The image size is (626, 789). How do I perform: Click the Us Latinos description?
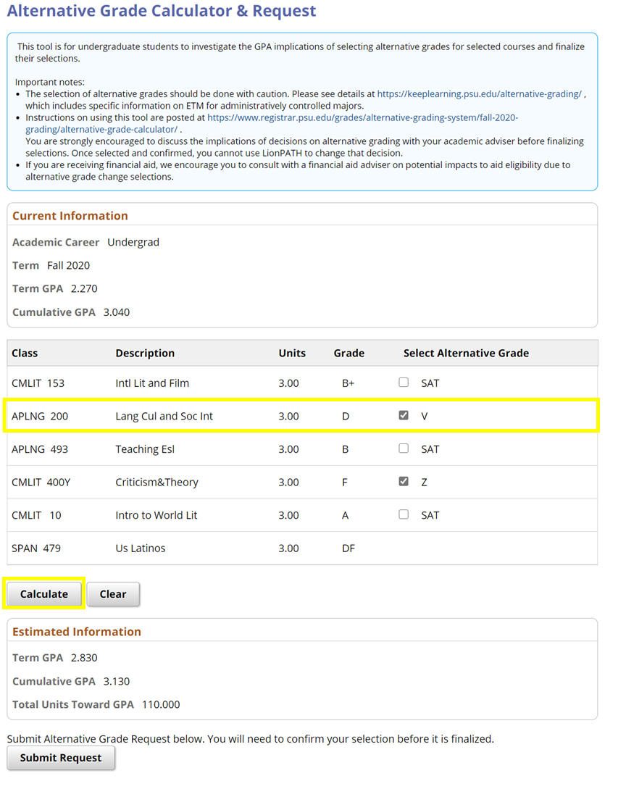pyautogui.click(x=140, y=548)
